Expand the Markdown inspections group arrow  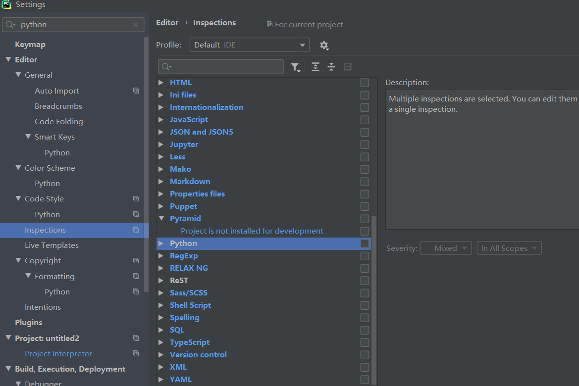(x=161, y=181)
